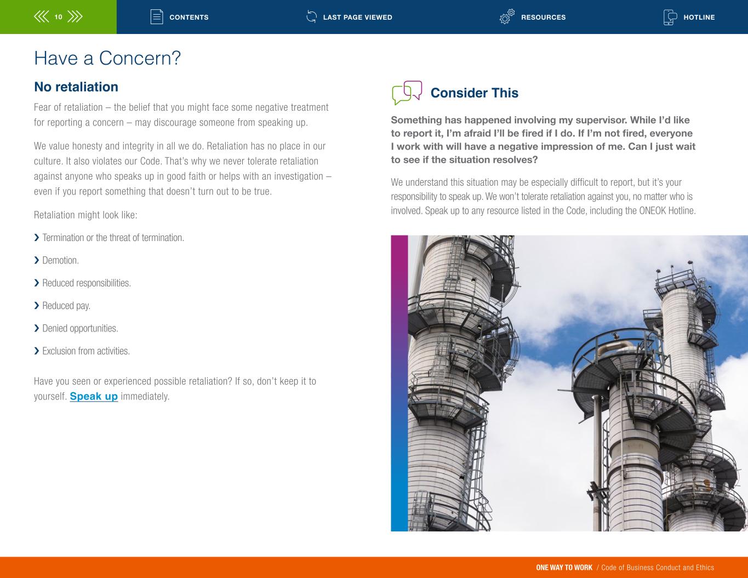Click the Consider This heading
Image resolution: width=748 pixels, height=578 pixels.
coord(475,93)
